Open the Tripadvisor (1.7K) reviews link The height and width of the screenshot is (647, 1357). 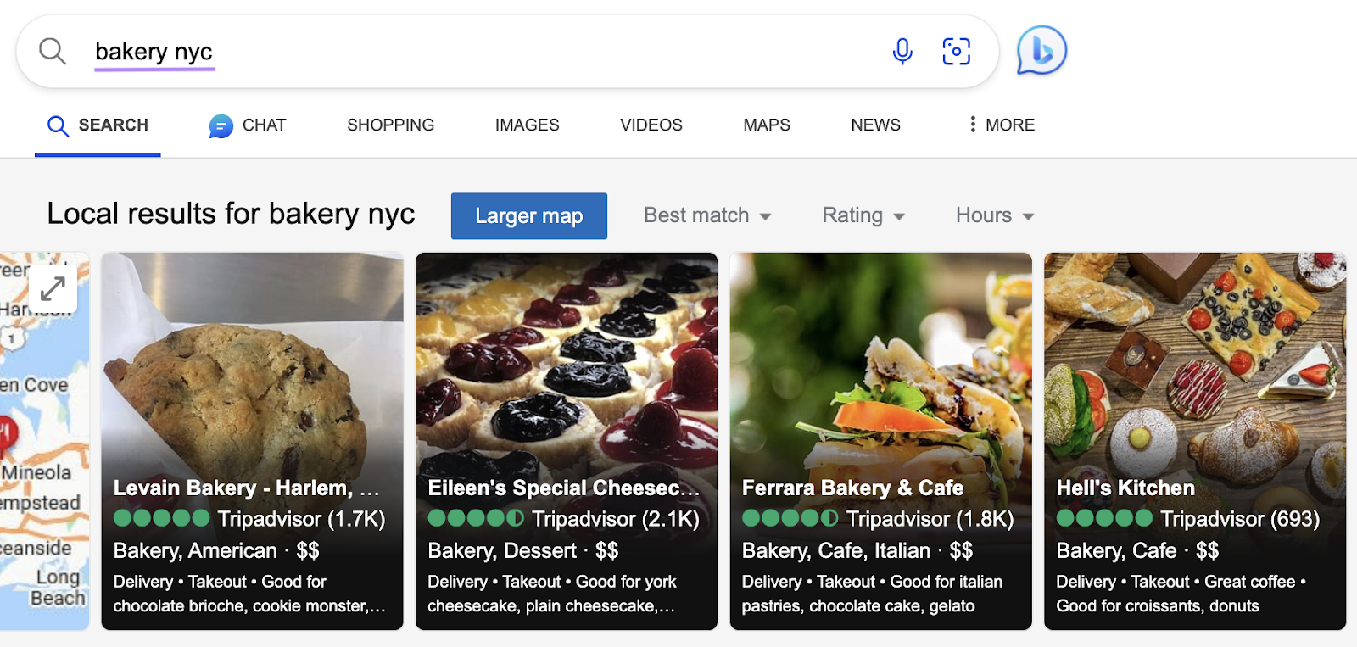pyautogui.click(x=301, y=518)
